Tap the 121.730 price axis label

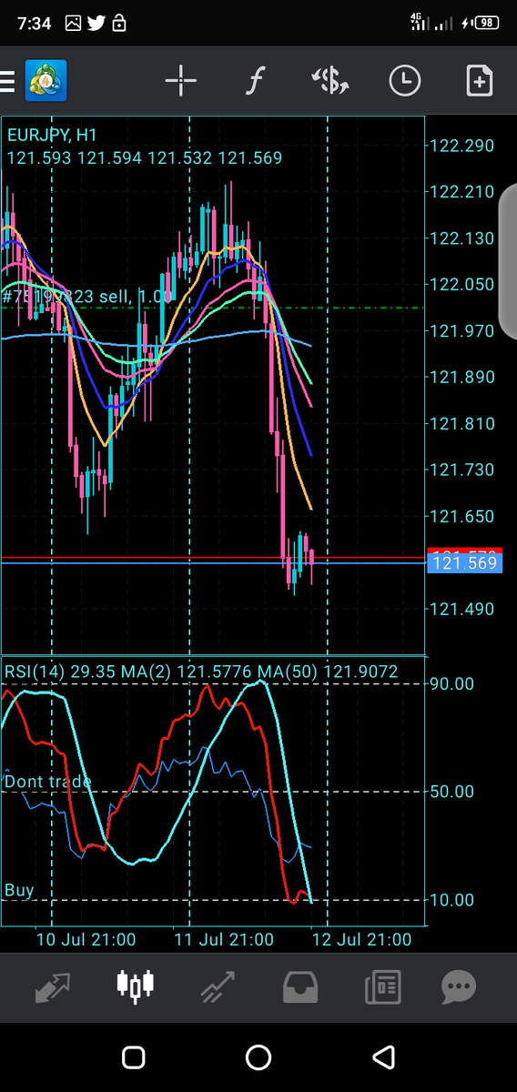click(x=462, y=470)
